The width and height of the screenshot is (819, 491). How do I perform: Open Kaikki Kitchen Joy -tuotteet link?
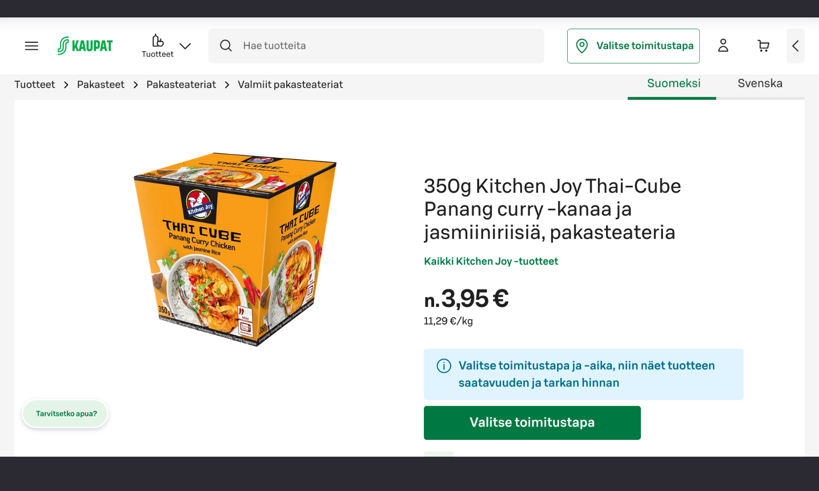[x=490, y=261]
